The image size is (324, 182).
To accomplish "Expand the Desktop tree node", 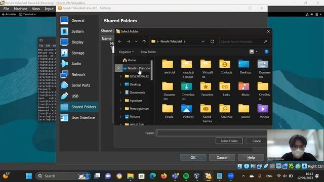I will pos(120,84).
